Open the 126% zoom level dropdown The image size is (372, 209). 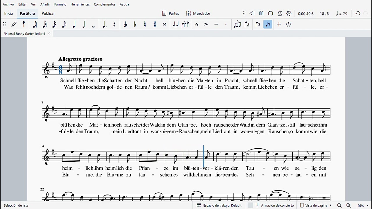coord(362,206)
